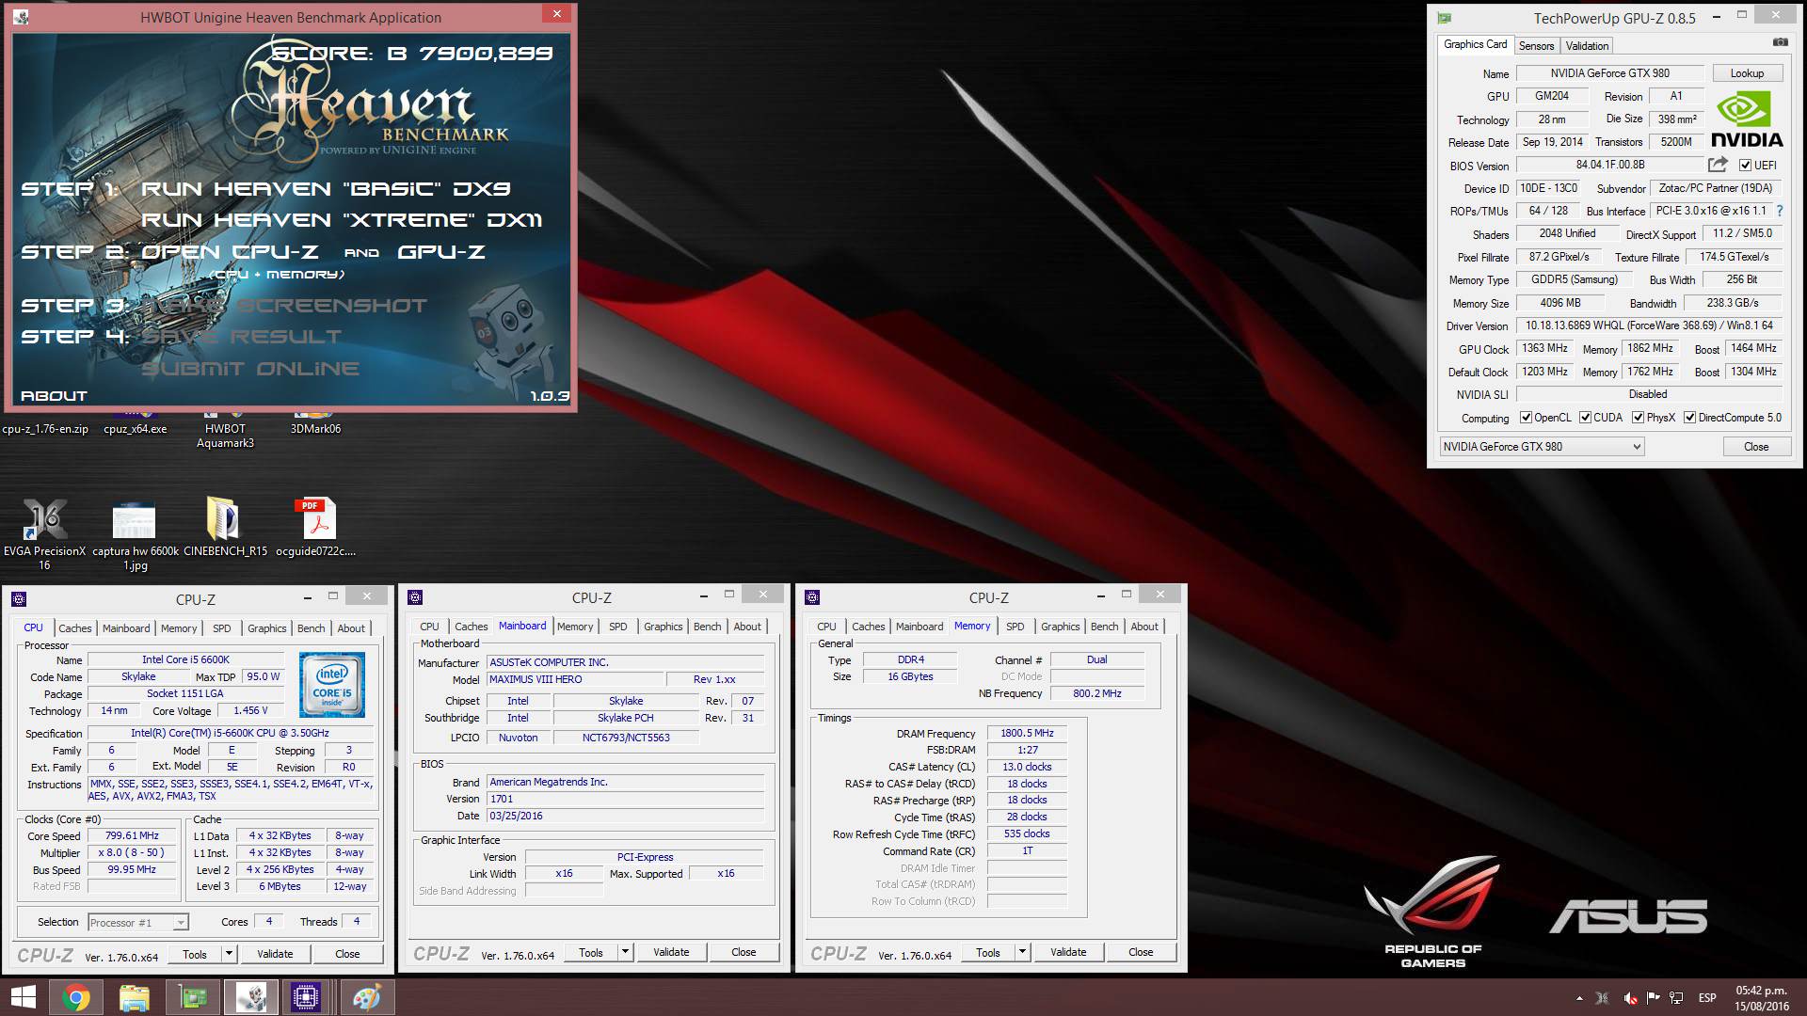Image resolution: width=1807 pixels, height=1016 pixels.
Task: Click the GPU-Z title bar app icon
Action: [1445, 18]
